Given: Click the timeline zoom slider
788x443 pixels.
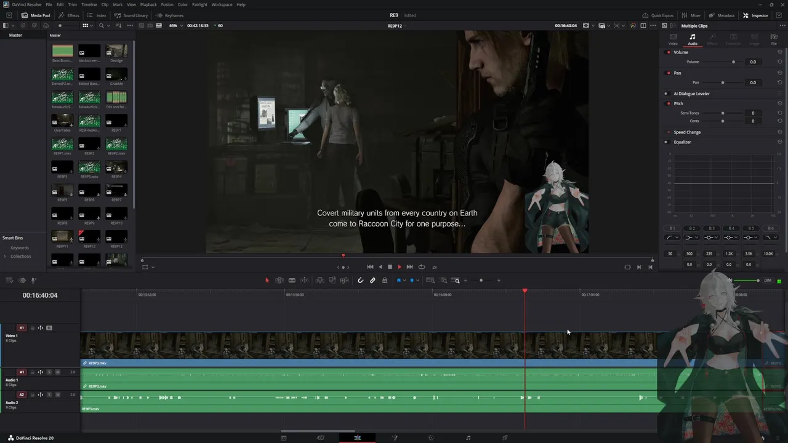Looking at the screenshot, I should pyautogui.click(x=481, y=281).
